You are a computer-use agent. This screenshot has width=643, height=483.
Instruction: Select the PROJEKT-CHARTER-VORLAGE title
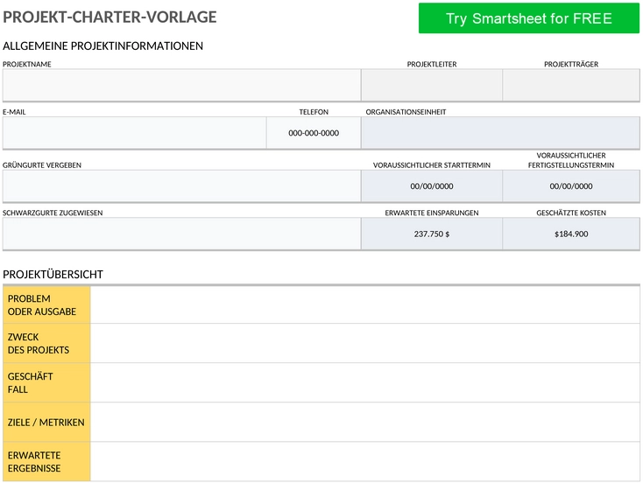coord(110,17)
